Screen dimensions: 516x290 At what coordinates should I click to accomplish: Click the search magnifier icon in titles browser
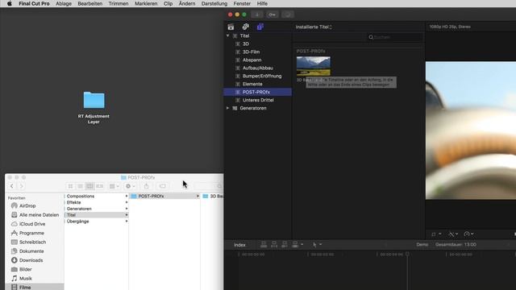click(371, 37)
